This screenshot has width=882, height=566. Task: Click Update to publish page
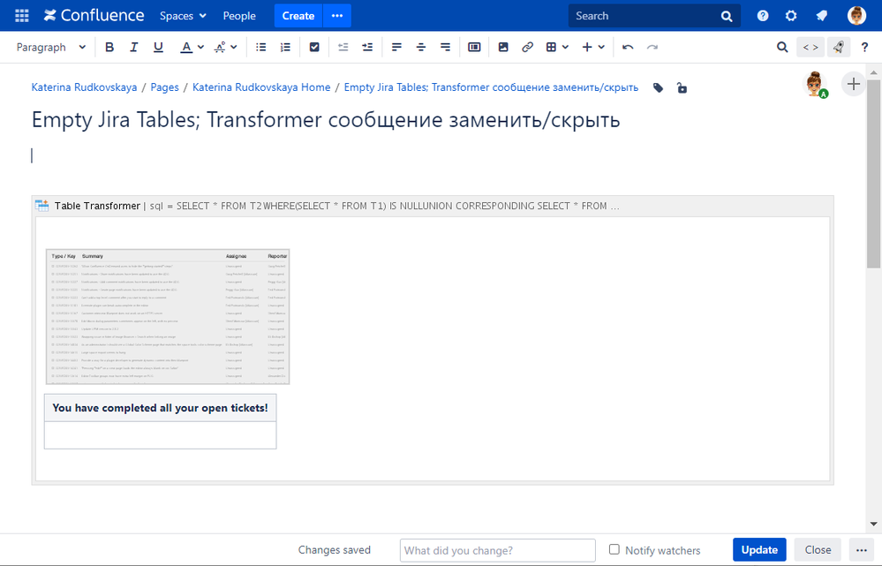(x=759, y=550)
